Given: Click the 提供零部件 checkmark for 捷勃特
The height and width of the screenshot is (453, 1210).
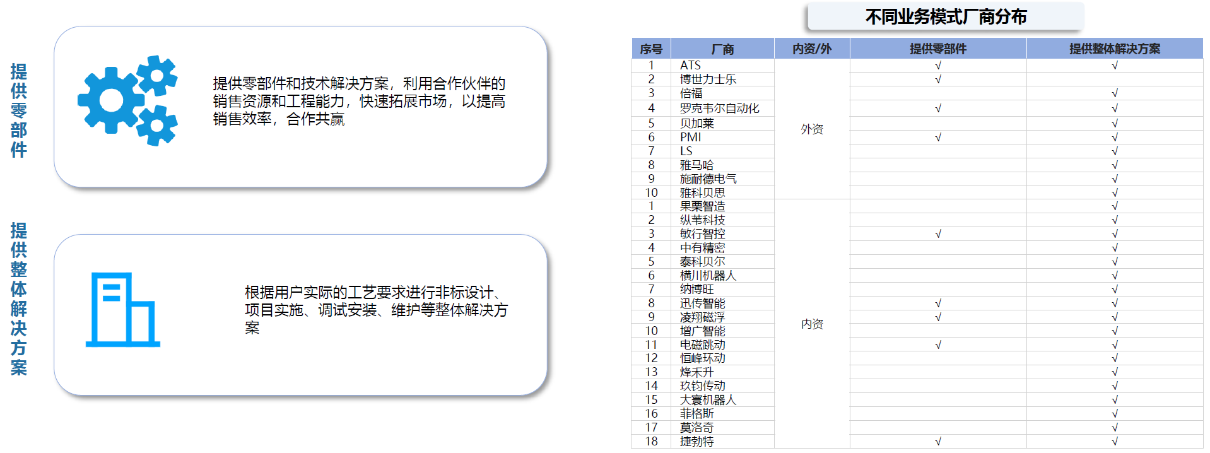Looking at the screenshot, I should pos(937,442).
